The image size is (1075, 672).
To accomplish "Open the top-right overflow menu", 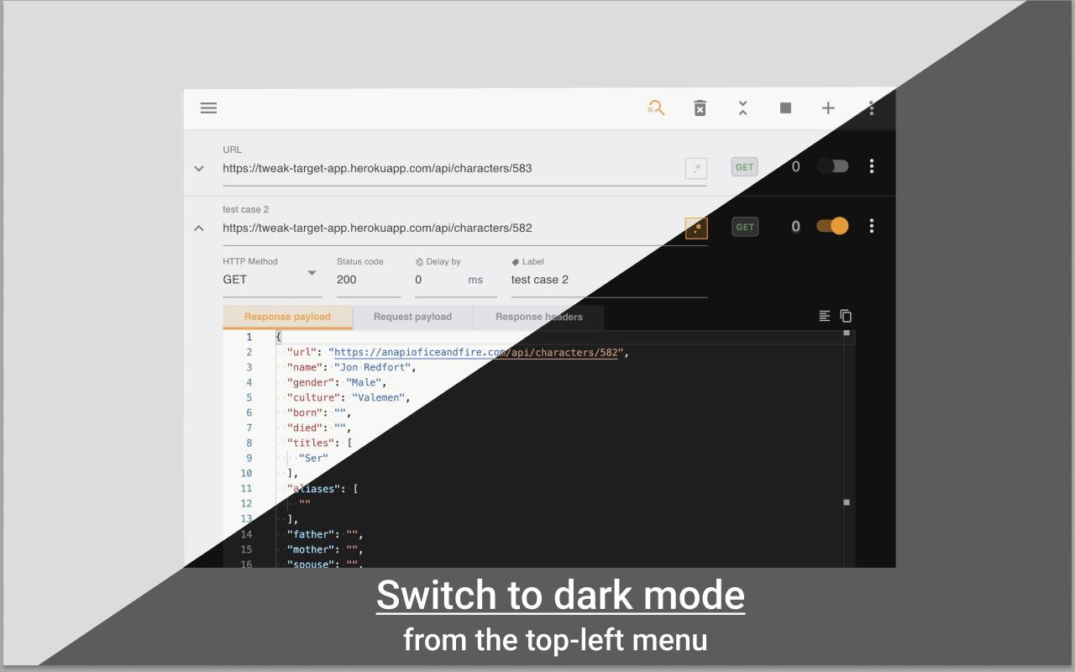I will point(871,108).
